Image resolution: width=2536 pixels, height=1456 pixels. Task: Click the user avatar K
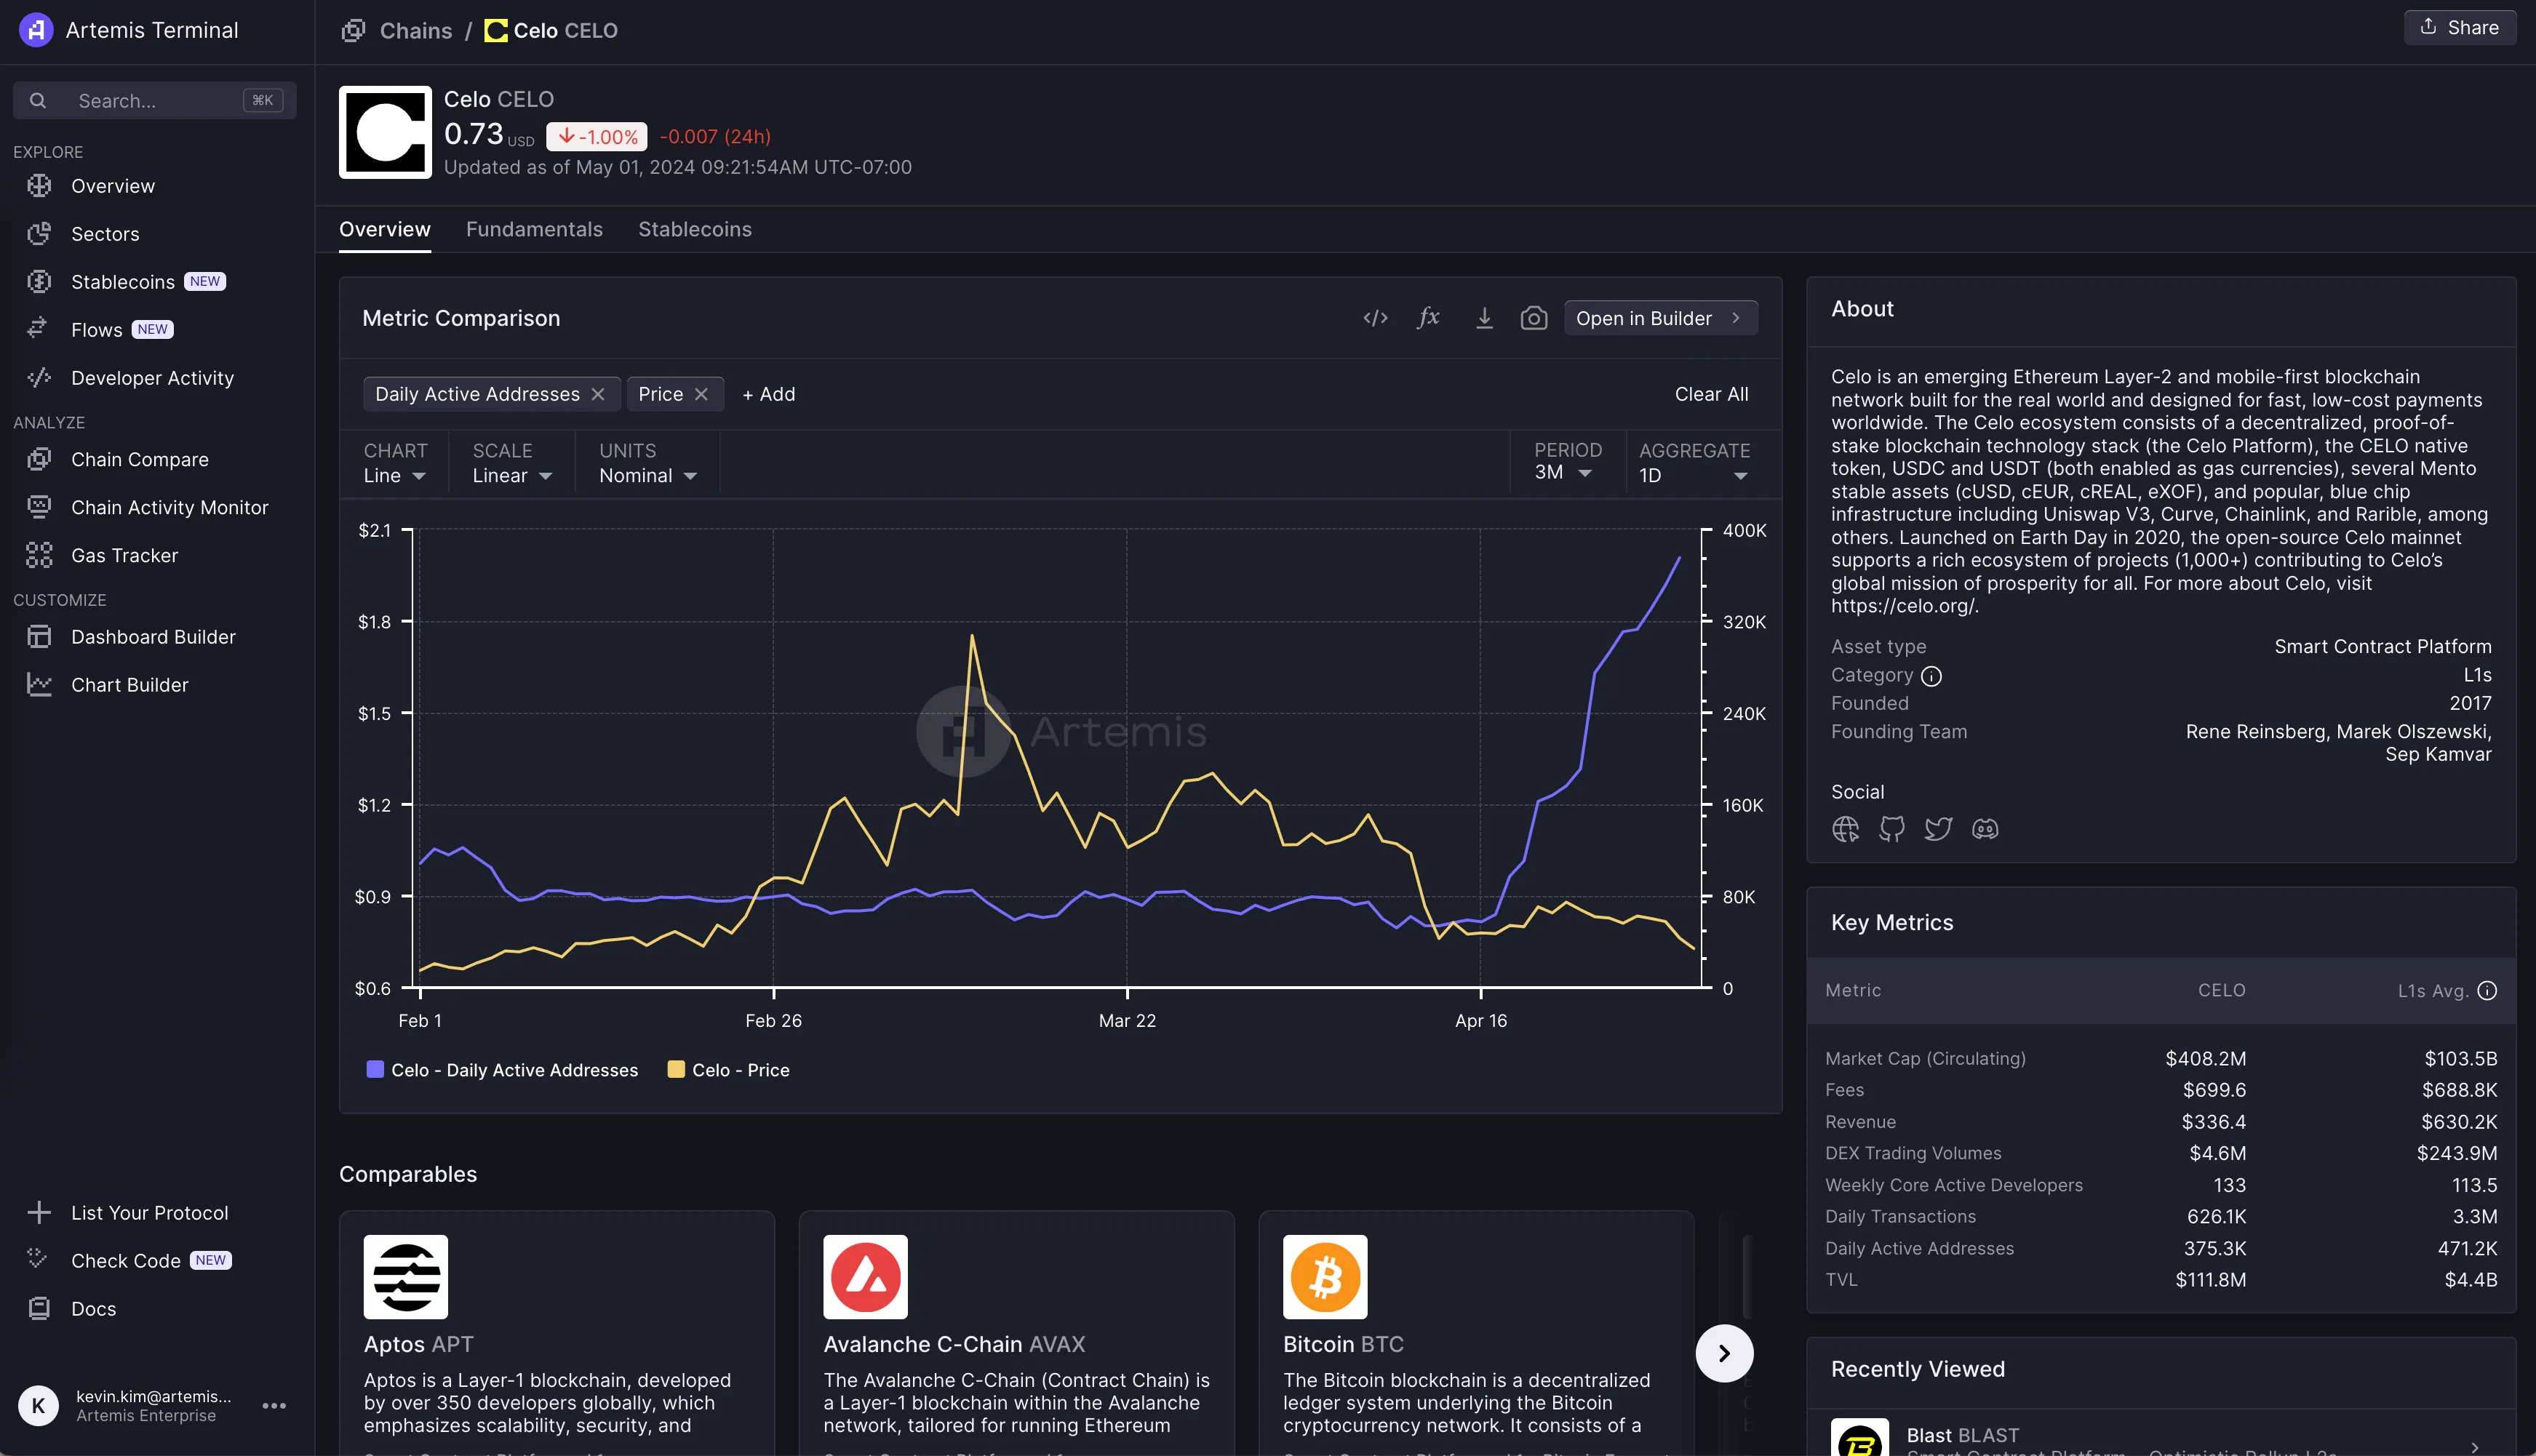tap(38, 1406)
